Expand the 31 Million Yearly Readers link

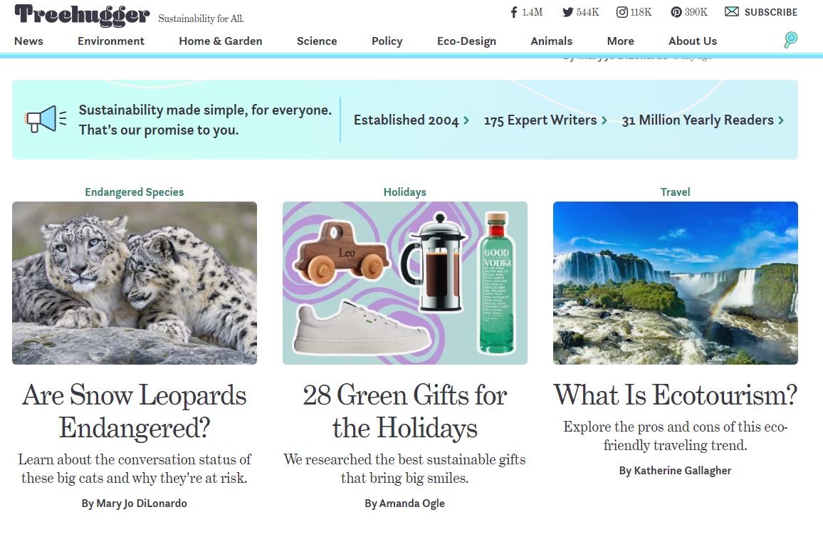point(702,120)
